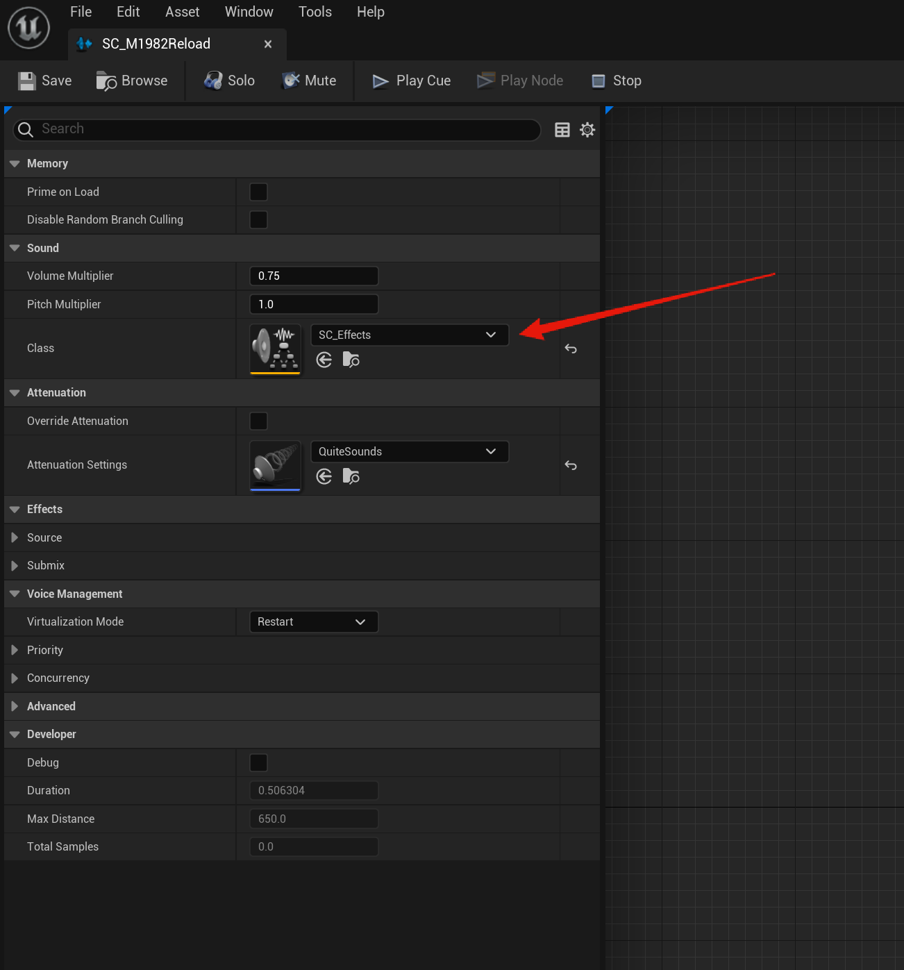Open the SC_Effects class dropdown

[x=409, y=335]
